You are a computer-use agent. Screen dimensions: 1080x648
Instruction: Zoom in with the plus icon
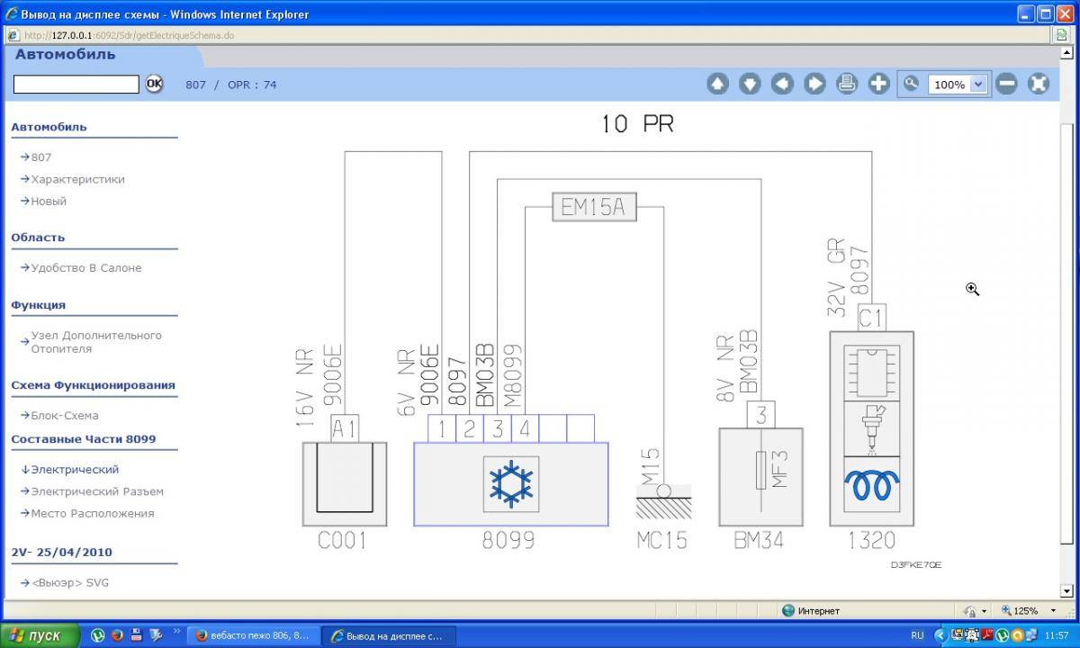[x=879, y=84]
